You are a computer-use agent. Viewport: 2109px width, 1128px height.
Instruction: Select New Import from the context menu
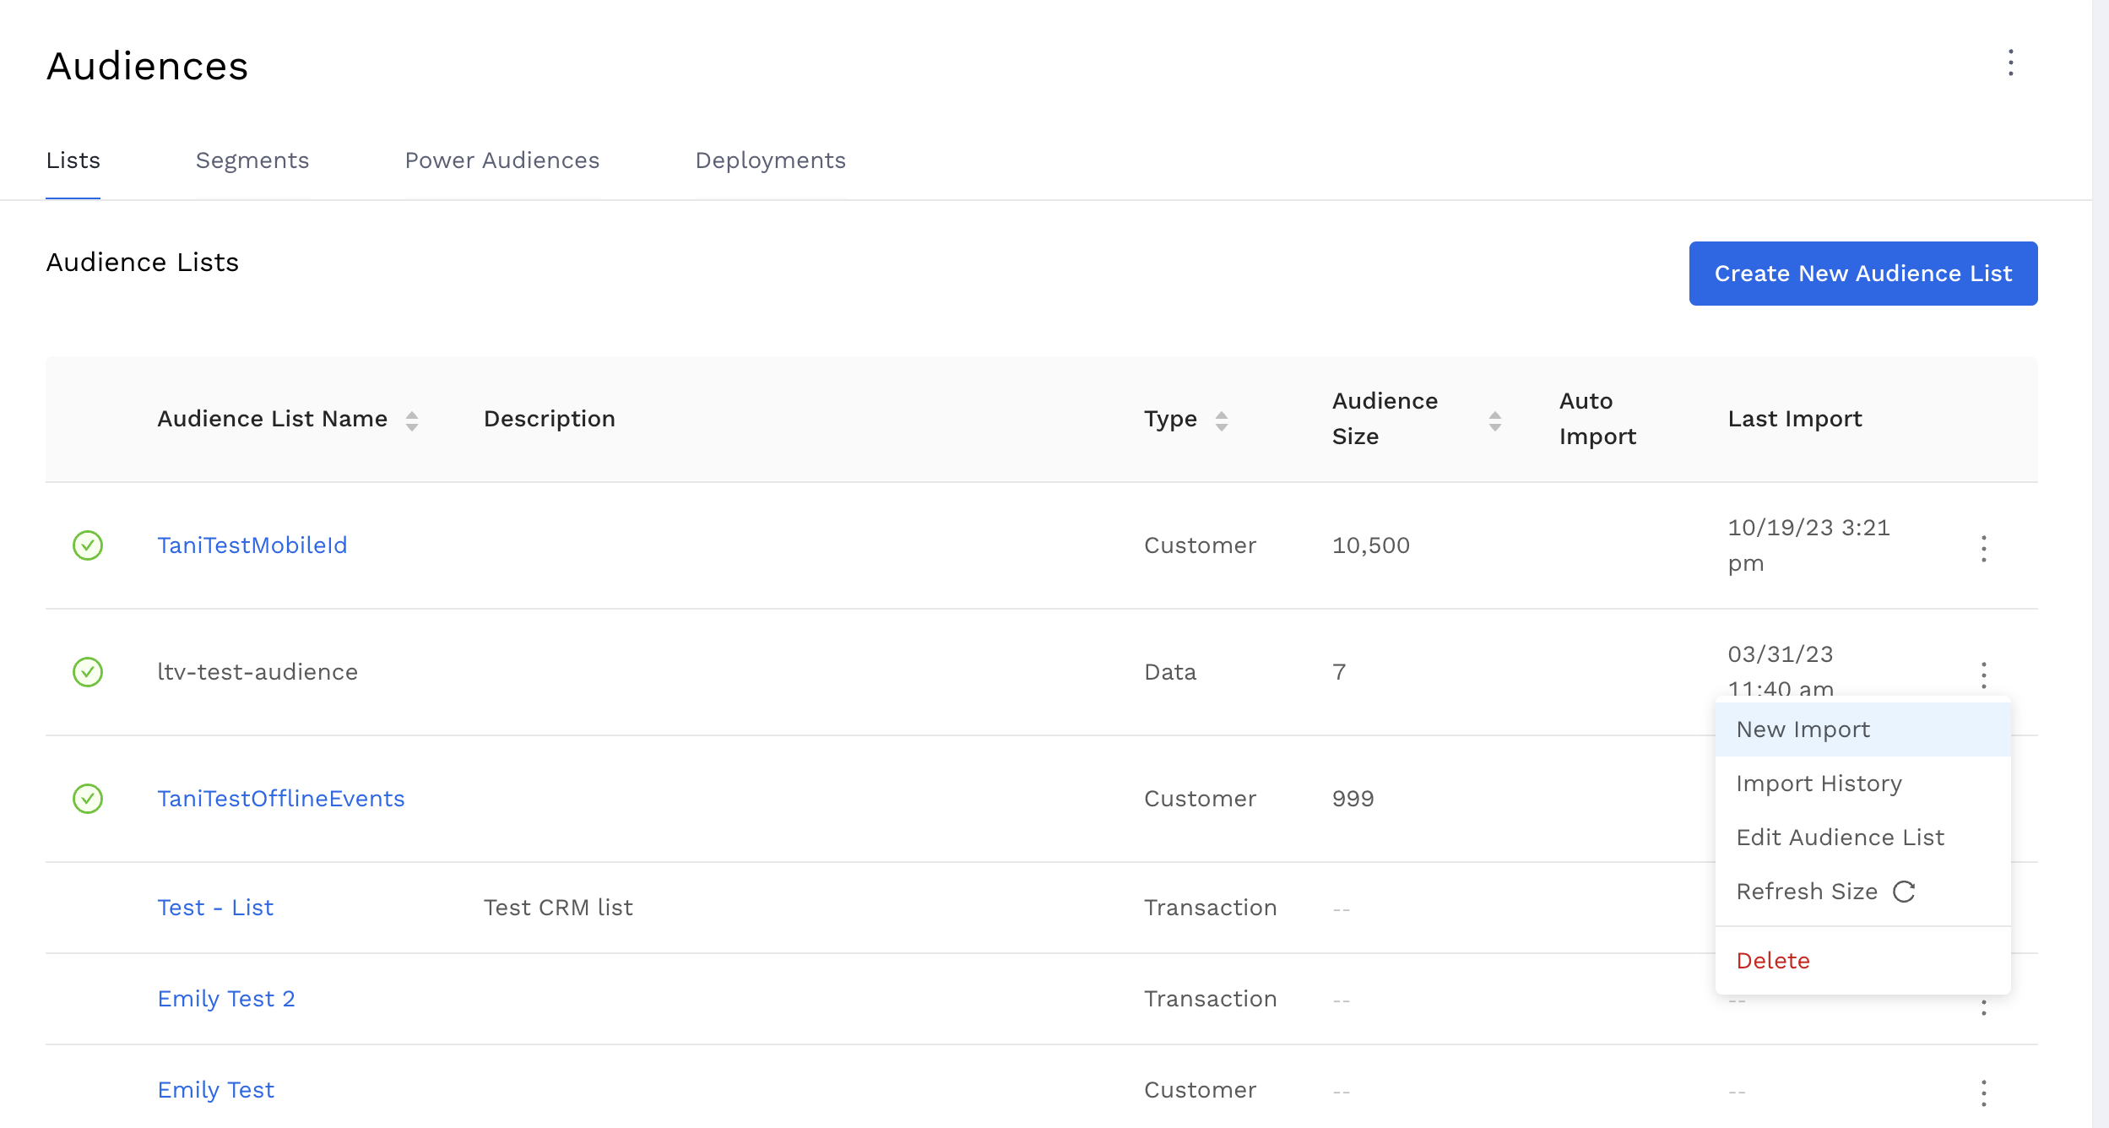tap(1803, 729)
